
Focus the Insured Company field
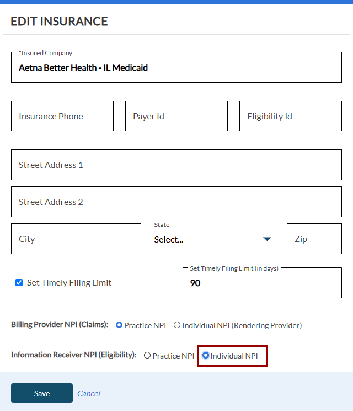click(x=176, y=68)
